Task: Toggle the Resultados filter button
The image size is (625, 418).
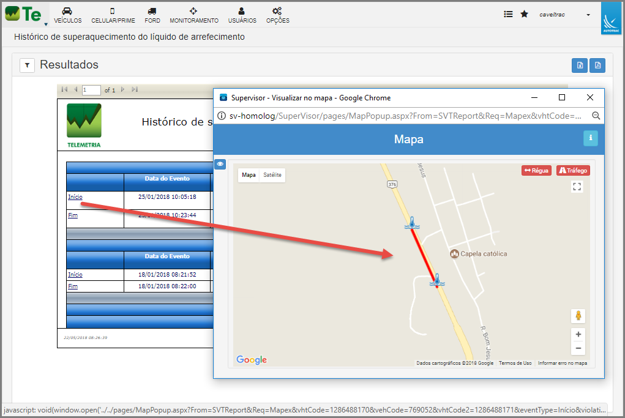Action: tap(27, 65)
